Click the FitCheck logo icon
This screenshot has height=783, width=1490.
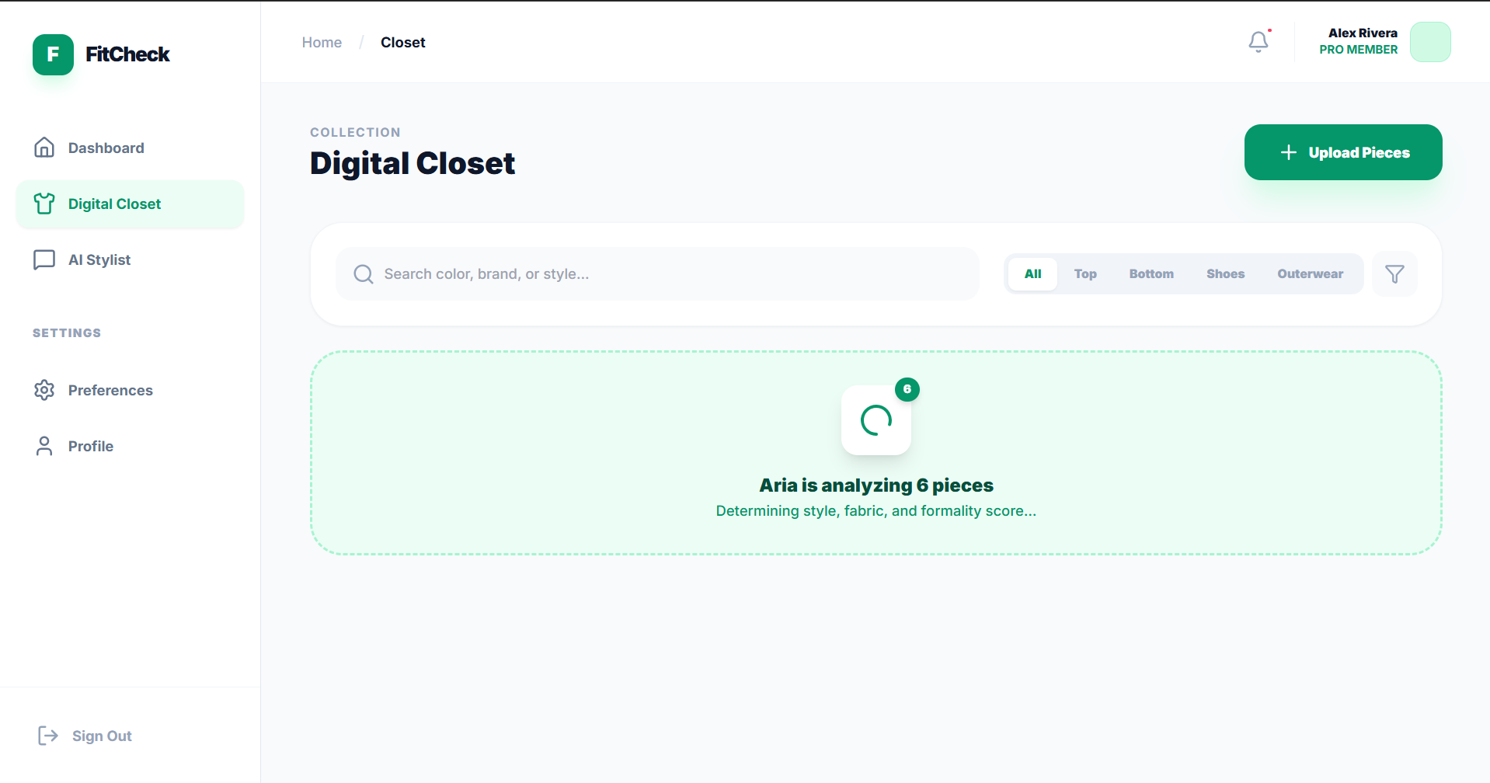pos(53,54)
